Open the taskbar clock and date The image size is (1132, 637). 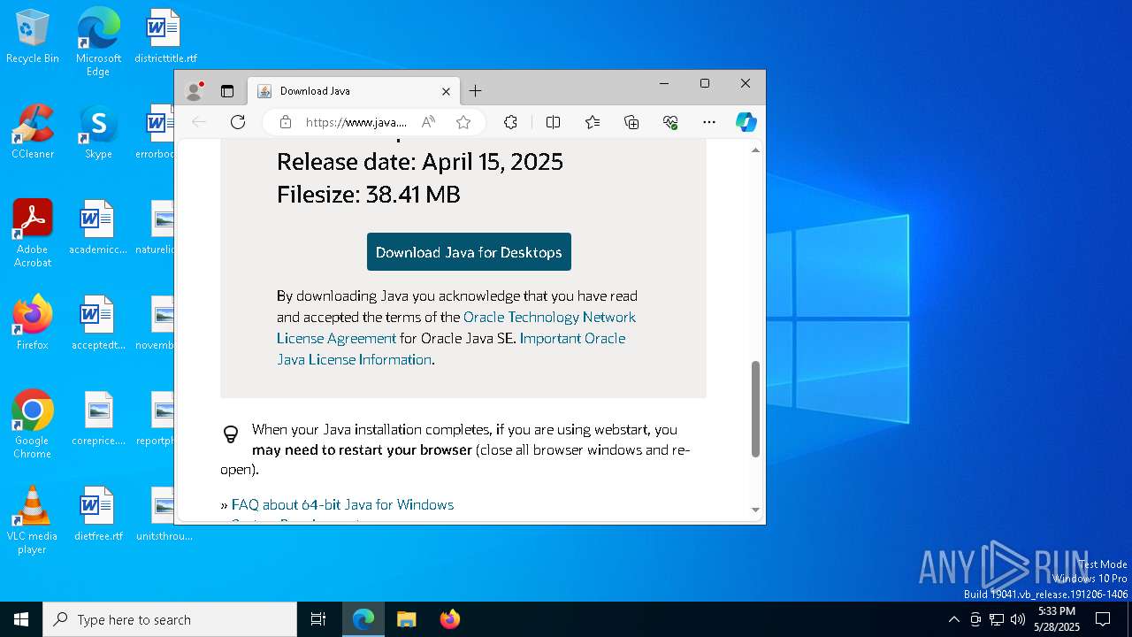1057,619
